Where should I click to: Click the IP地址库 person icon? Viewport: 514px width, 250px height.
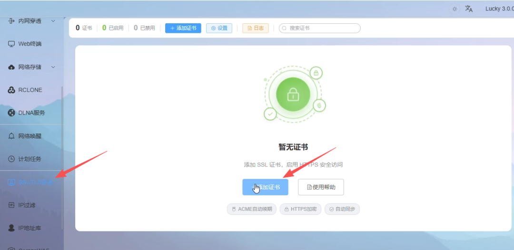(11, 228)
